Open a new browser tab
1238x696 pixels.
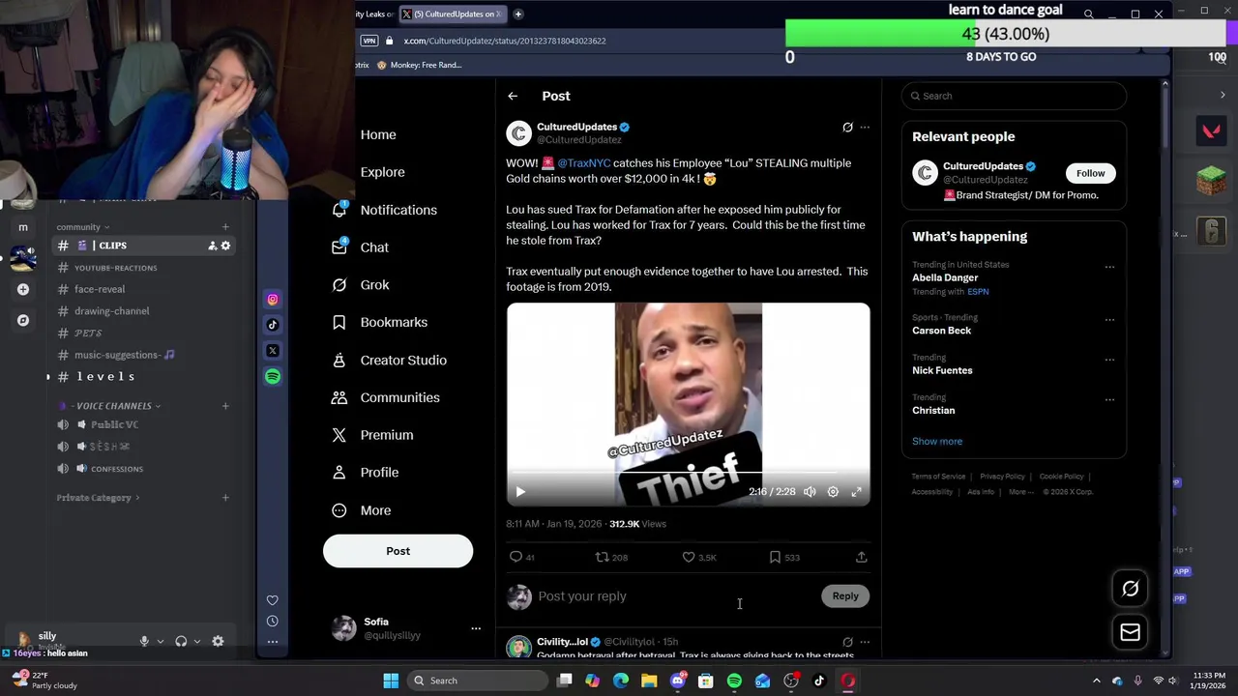[x=517, y=14]
